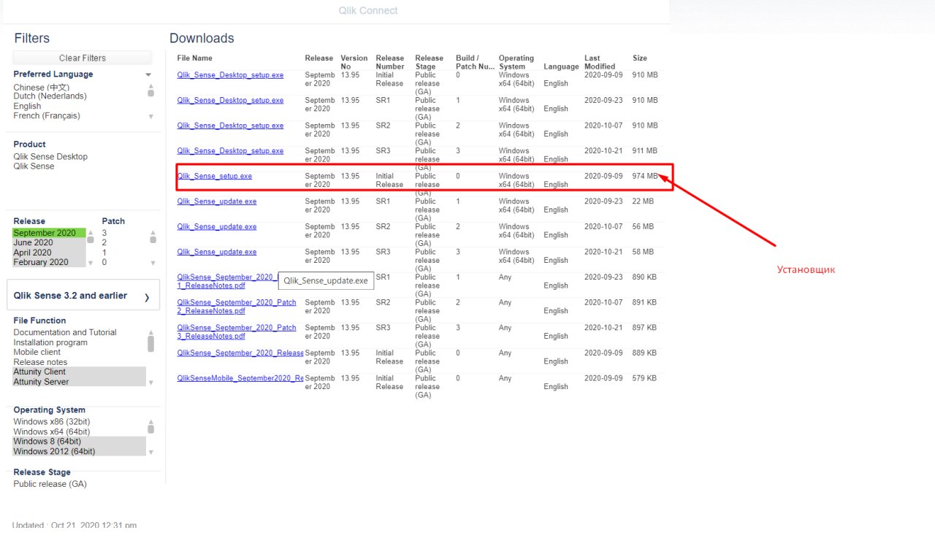Sort by Operating System column header
The image size is (935, 557).
(x=516, y=62)
